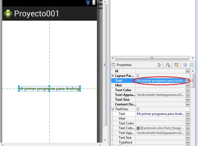Click the Content De... value field

point(161,104)
